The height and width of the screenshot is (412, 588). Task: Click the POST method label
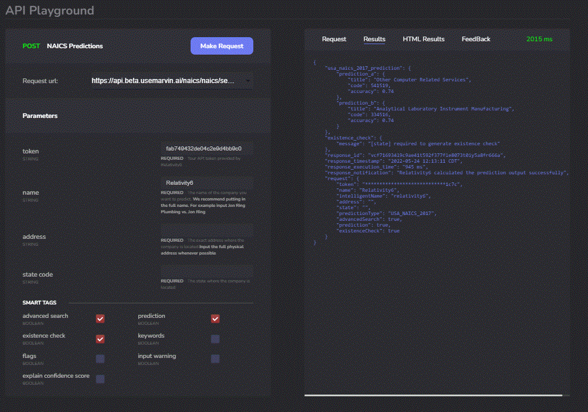click(31, 46)
